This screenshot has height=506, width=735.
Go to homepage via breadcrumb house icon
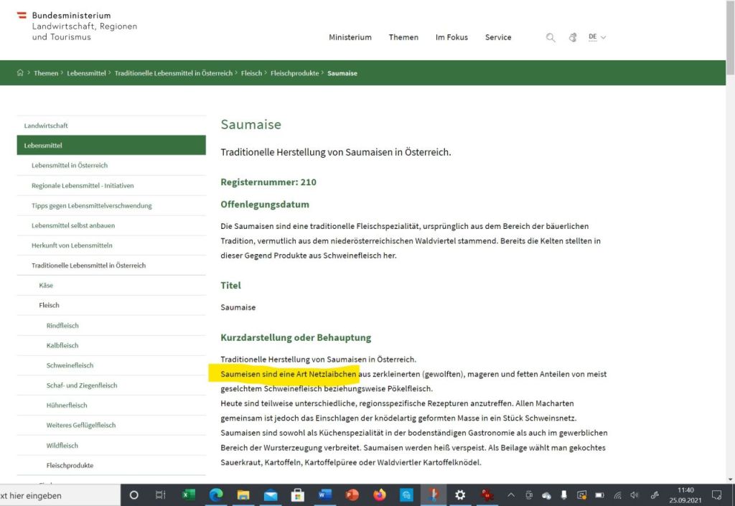(x=20, y=73)
